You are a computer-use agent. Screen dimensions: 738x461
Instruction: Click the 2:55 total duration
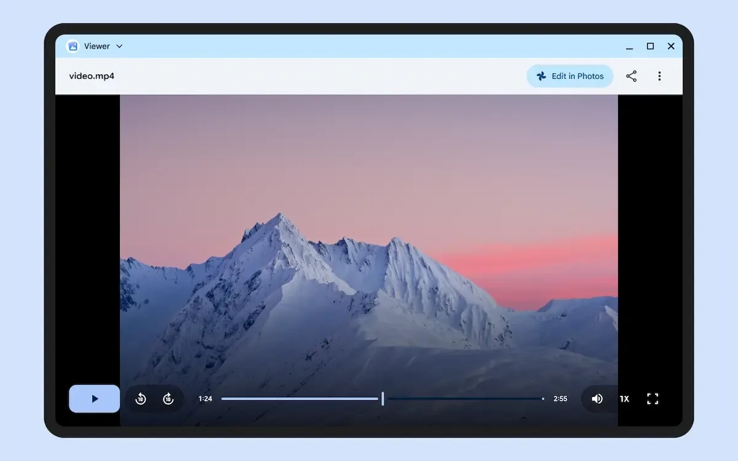(x=560, y=399)
